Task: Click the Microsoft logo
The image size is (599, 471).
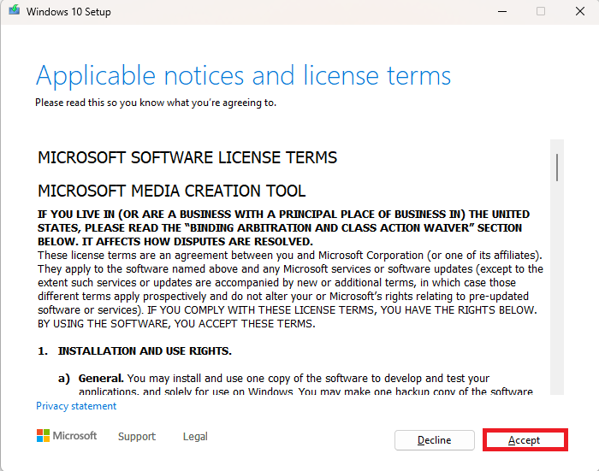Action: tap(67, 435)
